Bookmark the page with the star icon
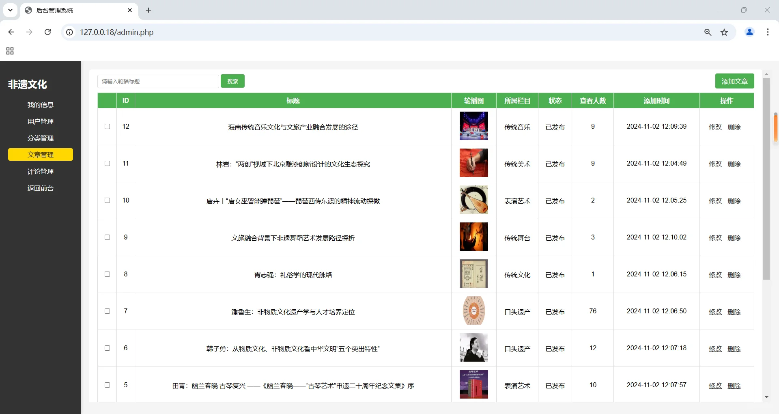Viewport: 779px width, 414px height. [x=724, y=32]
